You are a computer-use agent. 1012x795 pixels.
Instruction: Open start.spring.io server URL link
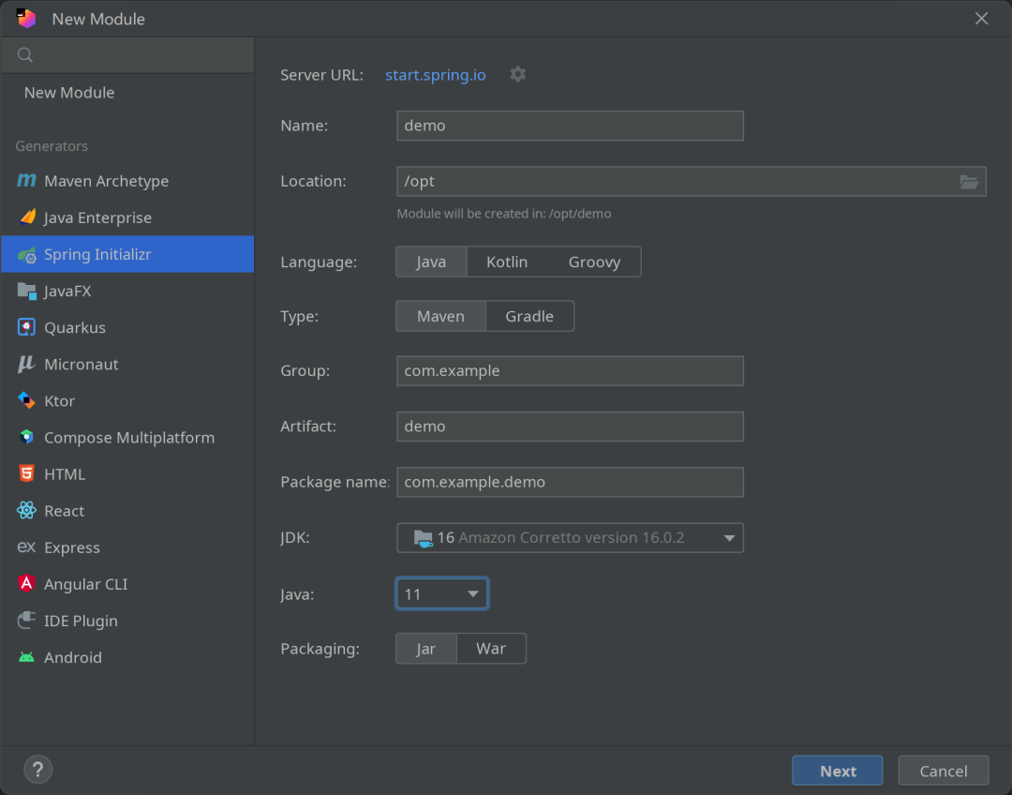click(x=436, y=75)
